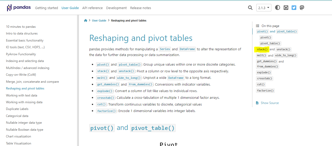Jump to crosstab() in page contents
This screenshot has width=332, height=146.
[264, 79]
